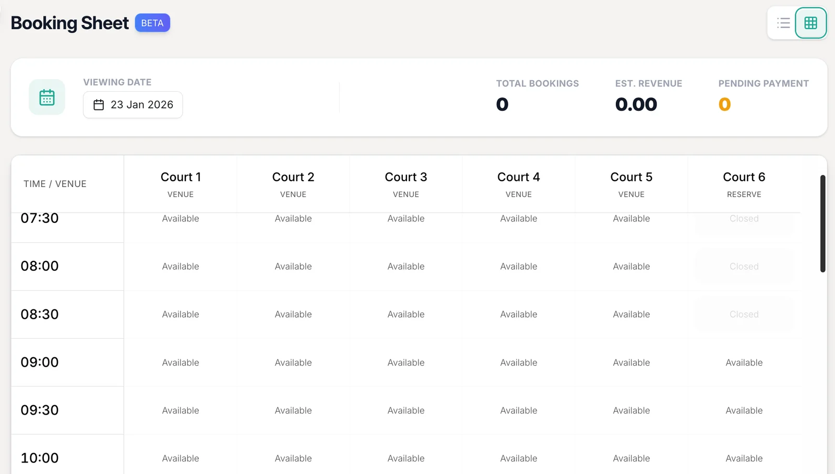This screenshot has width=835, height=474.
Task: Book Court 4 at 10:00
Action: pyautogui.click(x=519, y=458)
